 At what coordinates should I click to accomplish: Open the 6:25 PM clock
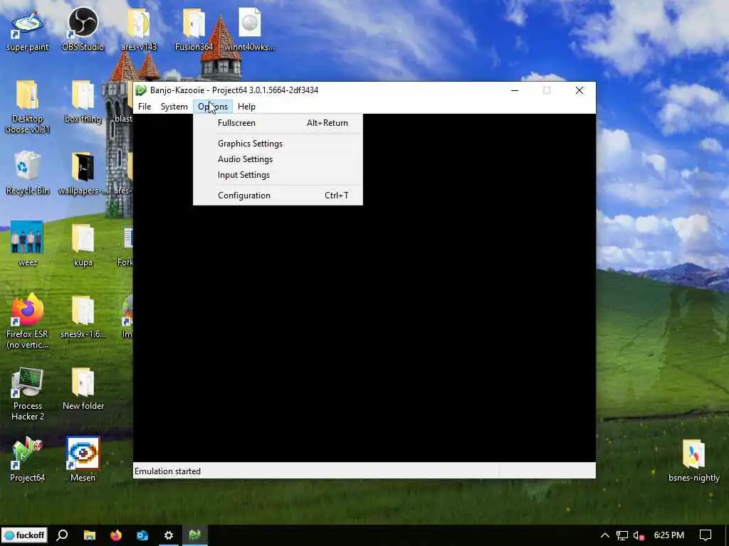click(669, 535)
